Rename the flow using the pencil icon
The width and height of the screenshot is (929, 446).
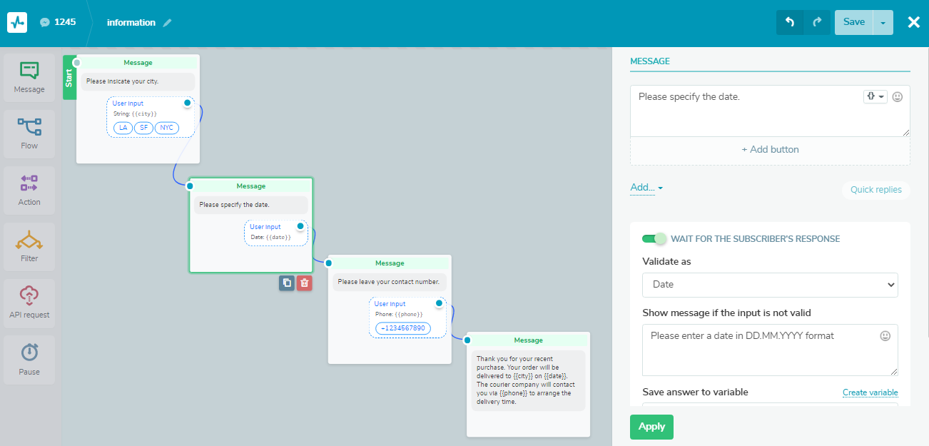(168, 22)
